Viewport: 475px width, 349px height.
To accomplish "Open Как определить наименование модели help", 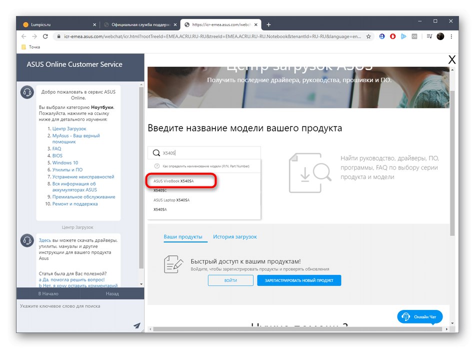I will click(x=206, y=166).
